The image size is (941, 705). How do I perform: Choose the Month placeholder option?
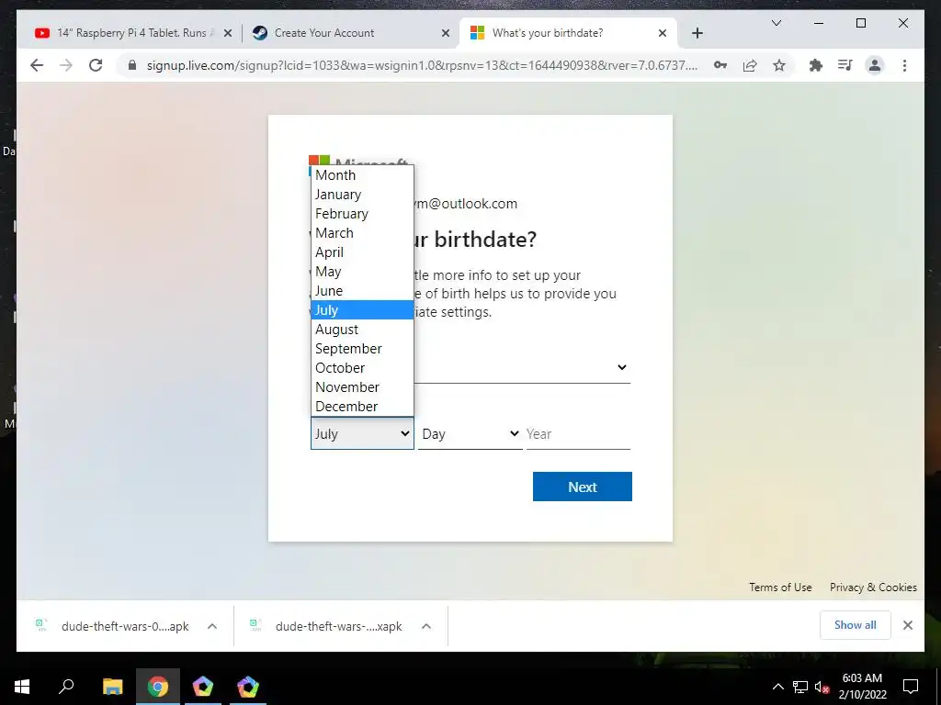pyautogui.click(x=362, y=175)
